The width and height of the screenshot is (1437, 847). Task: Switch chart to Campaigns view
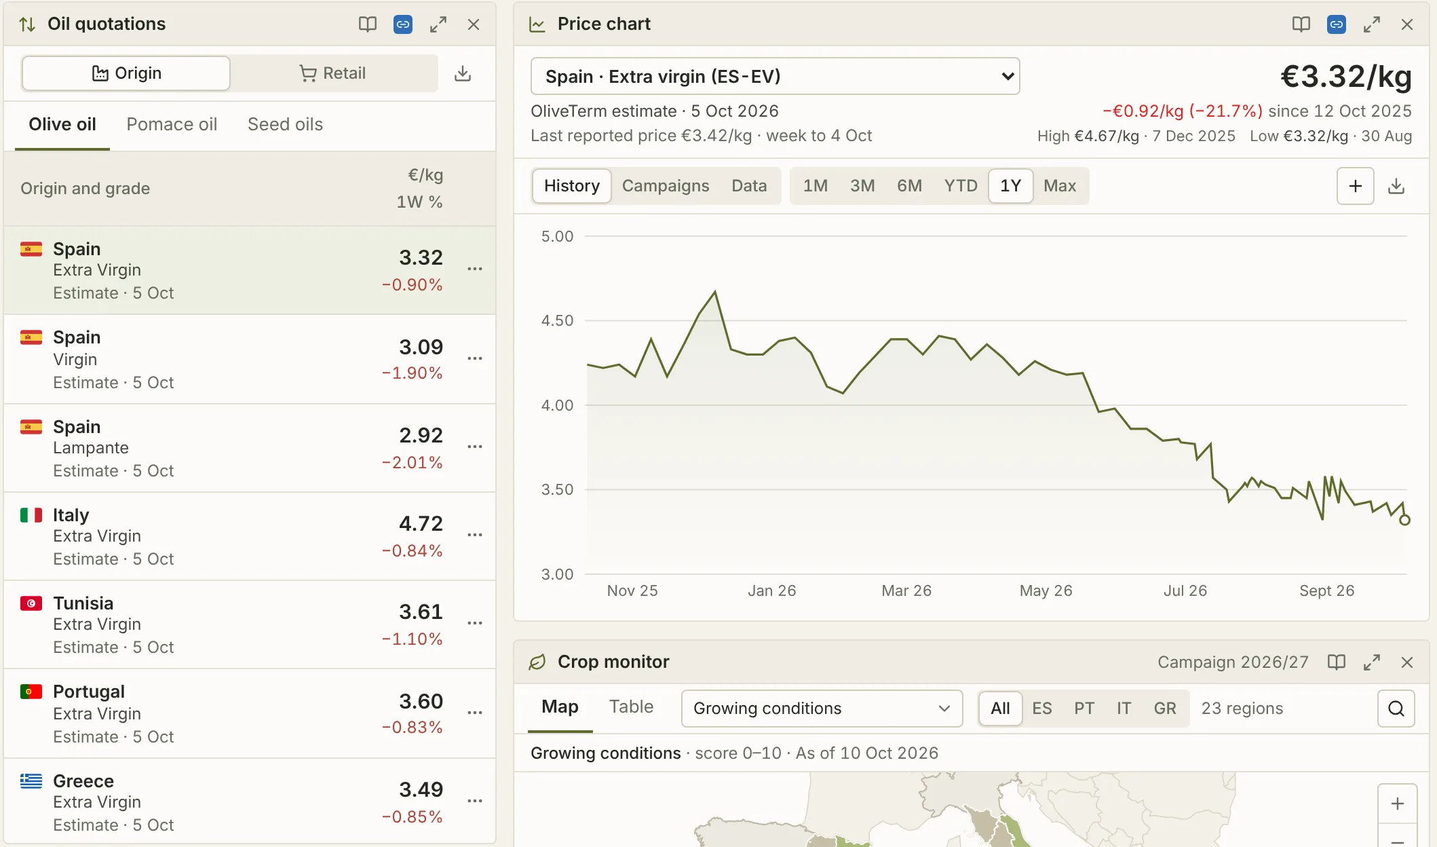click(666, 186)
